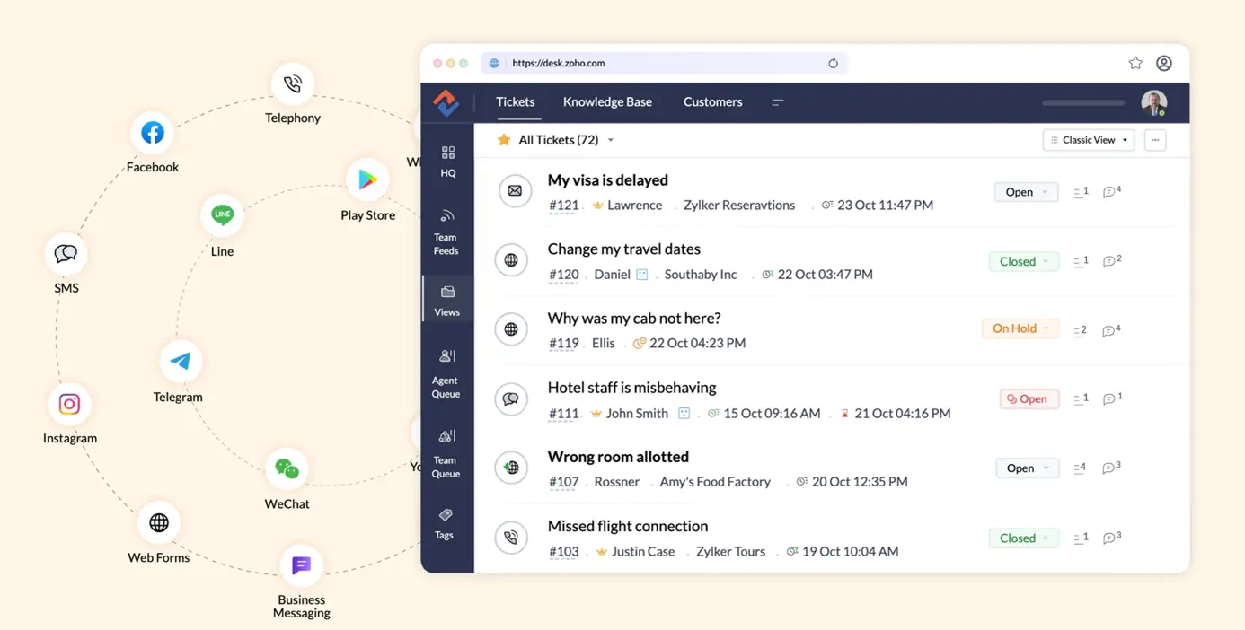1245x630 pixels.
Task: Click the Instagram channel icon
Action: click(69, 404)
